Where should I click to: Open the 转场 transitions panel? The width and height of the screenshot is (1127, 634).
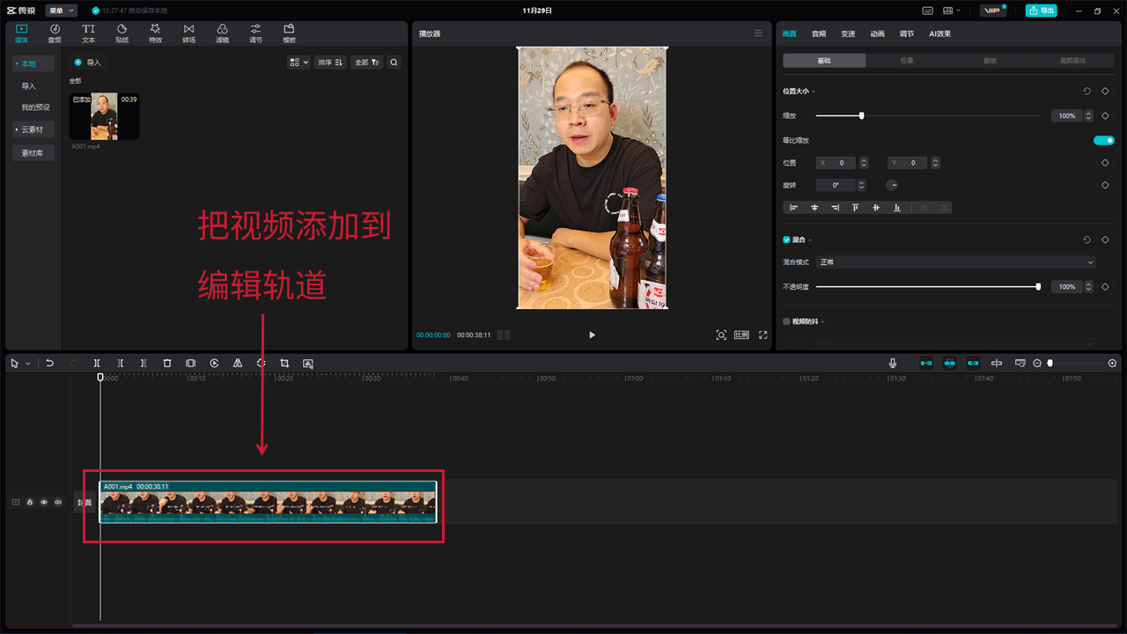pyautogui.click(x=188, y=33)
